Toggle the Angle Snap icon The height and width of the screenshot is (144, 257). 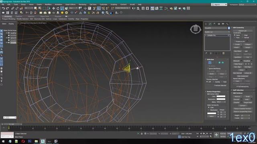click(x=99, y=8)
